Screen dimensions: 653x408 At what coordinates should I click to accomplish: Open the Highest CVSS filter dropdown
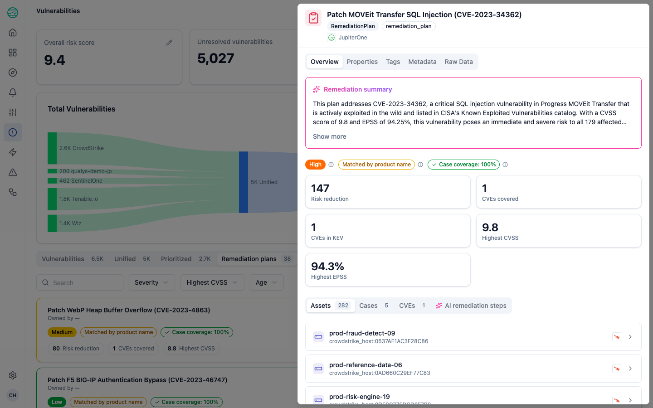coord(212,282)
